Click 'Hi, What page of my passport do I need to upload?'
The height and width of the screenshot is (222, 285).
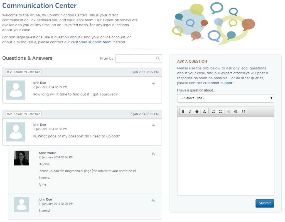click(76, 136)
